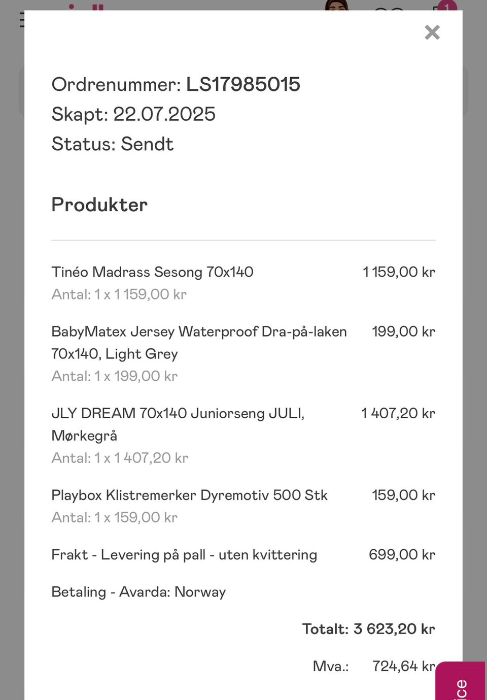Select order number LS17985015
487x700 pixels.
243,84
